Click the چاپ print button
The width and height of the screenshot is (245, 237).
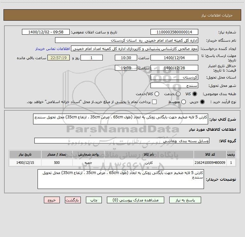pos(94,200)
